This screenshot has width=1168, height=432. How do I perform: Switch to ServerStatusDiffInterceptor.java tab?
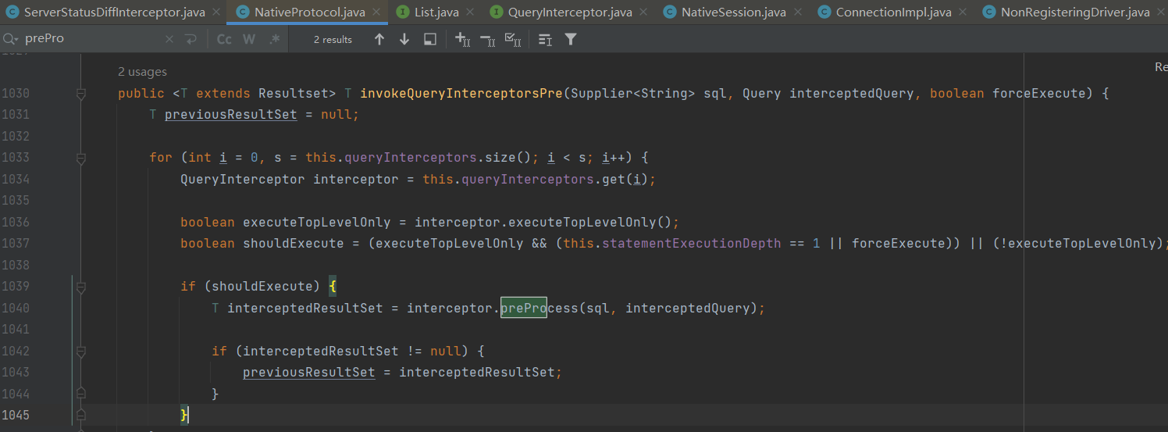point(115,12)
